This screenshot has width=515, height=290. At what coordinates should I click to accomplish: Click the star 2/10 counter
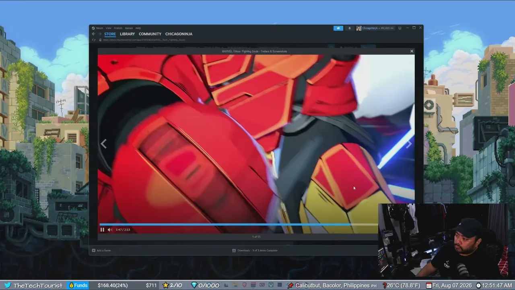pyautogui.click(x=172, y=285)
